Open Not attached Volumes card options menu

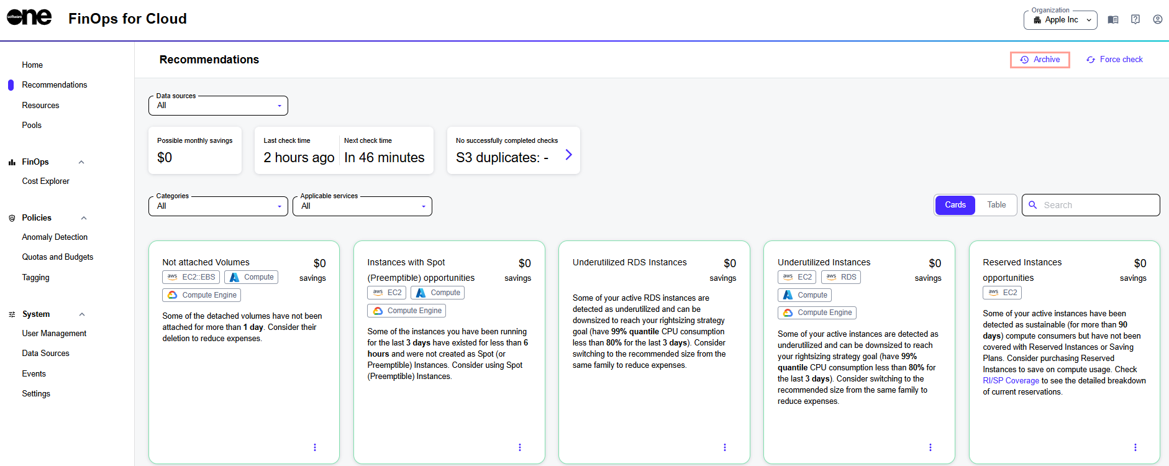click(x=315, y=447)
